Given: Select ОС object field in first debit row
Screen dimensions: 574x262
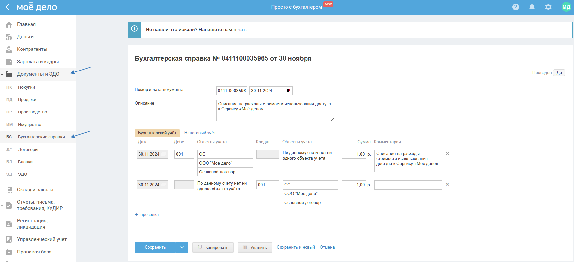Looking at the screenshot, I should [225, 154].
